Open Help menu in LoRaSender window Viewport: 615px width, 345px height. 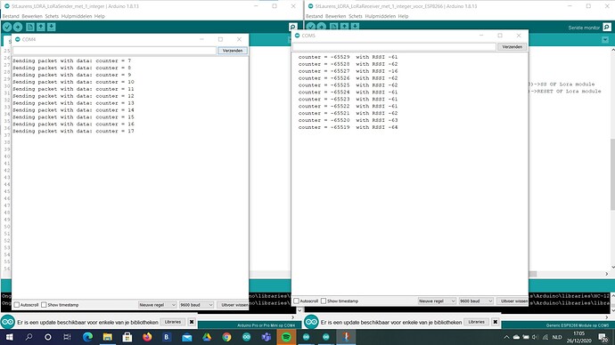pos(100,16)
